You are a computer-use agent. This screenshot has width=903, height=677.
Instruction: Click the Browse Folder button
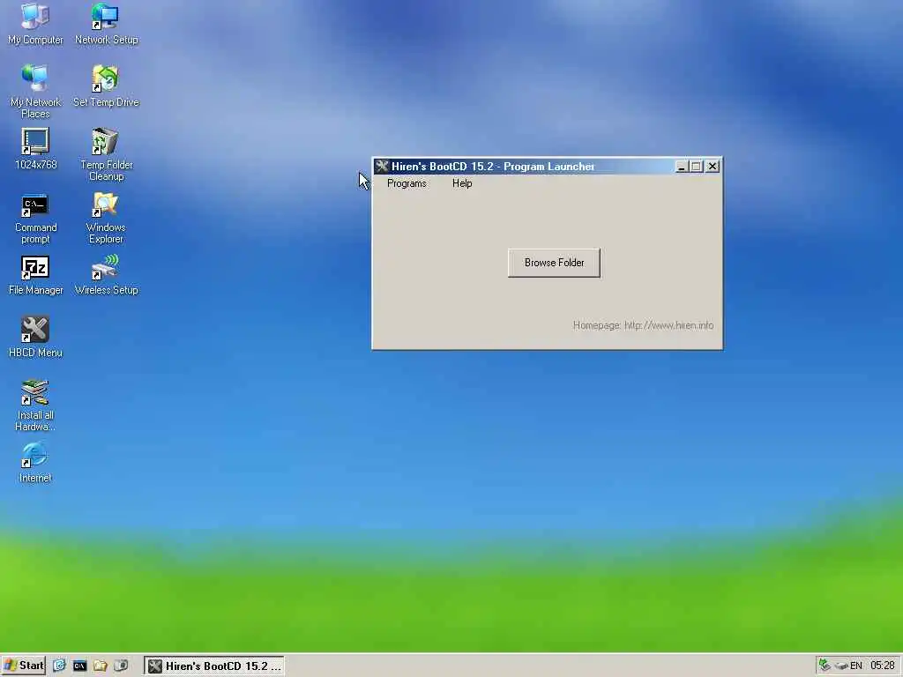click(x=554, y=263)
